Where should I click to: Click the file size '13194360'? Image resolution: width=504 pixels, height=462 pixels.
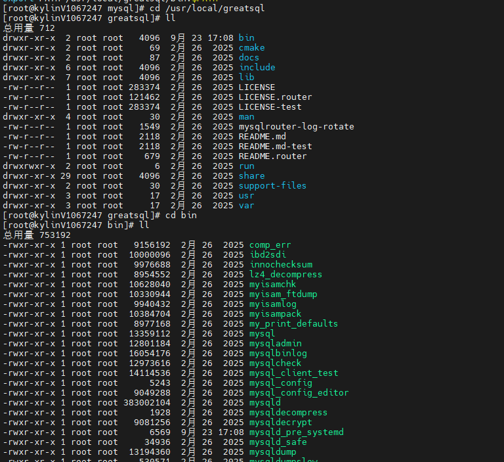click(x=150, y=452)
